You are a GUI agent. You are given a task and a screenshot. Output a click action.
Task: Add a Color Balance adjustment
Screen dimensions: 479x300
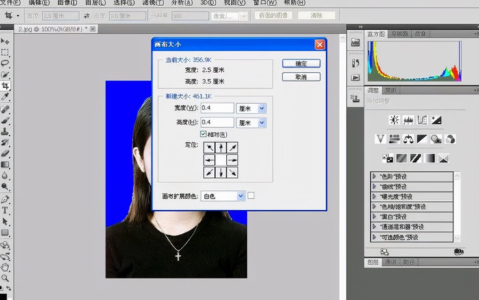pyautogui.click(x=408, y=139)
